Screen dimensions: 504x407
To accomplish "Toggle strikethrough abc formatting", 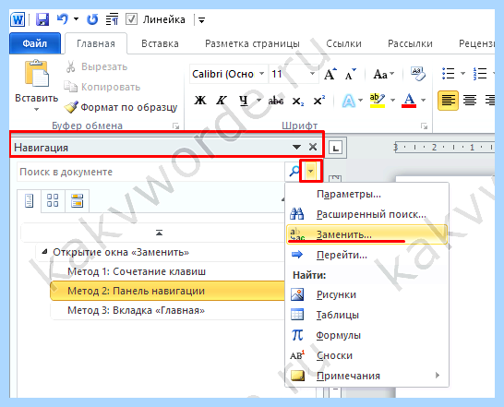I will tap(276, 101).
